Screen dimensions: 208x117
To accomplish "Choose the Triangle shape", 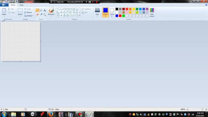I will point(77,9).
